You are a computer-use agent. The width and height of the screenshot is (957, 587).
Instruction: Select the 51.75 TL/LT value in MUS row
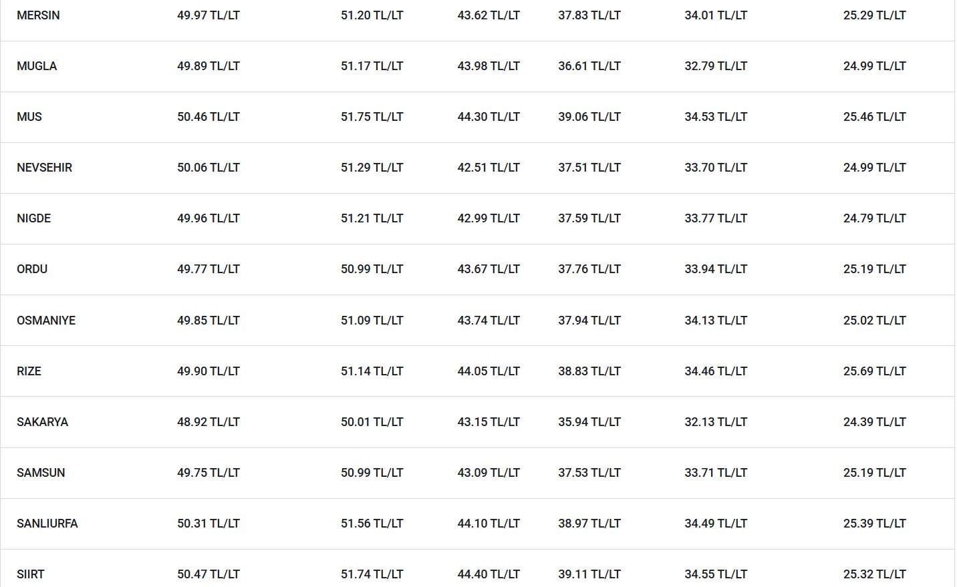pyautogui.click(x=372, y=117)
